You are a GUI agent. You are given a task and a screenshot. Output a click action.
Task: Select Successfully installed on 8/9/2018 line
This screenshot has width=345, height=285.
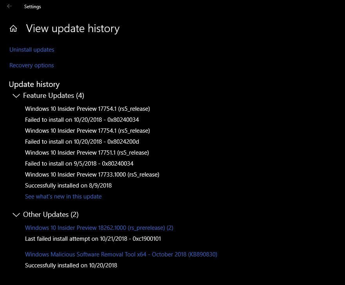pos(68,186)
